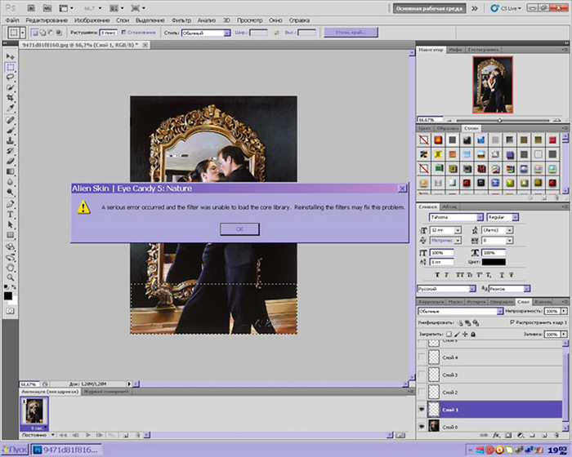Viewport: 572px width, 457px height.
Task: Select the Pen tool
Action: tap(10, 204)
